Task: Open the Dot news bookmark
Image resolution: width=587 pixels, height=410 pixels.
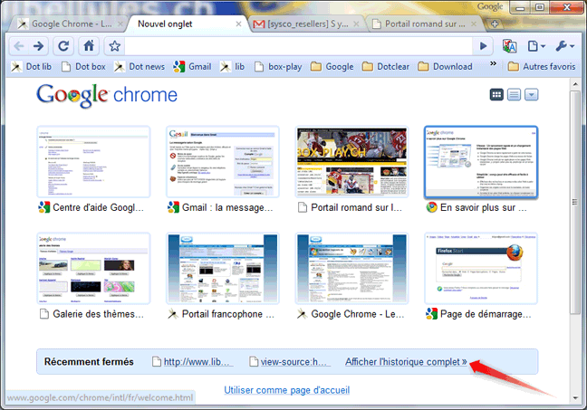Action: point(140,67)
